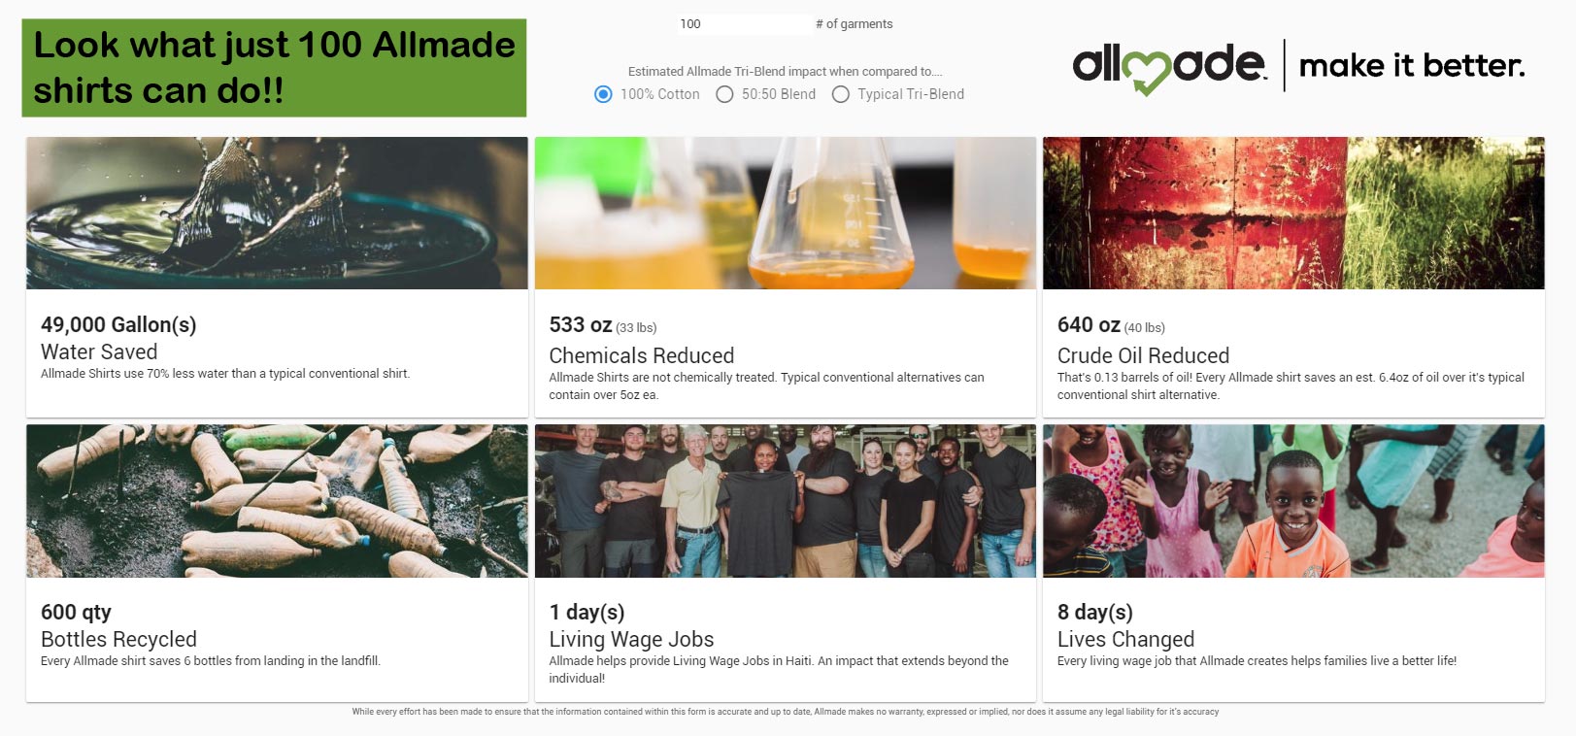Click the 49,000 Gallon(s) heading
This screenshot has width=1576, height=736.
pyautogui.click(x=118, y=325)
